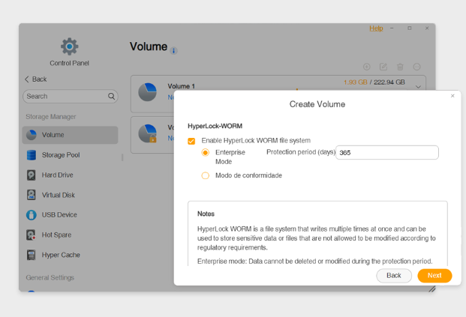Expand Volume 1 details chevron

pyautogui.click(x=418, y=87)
